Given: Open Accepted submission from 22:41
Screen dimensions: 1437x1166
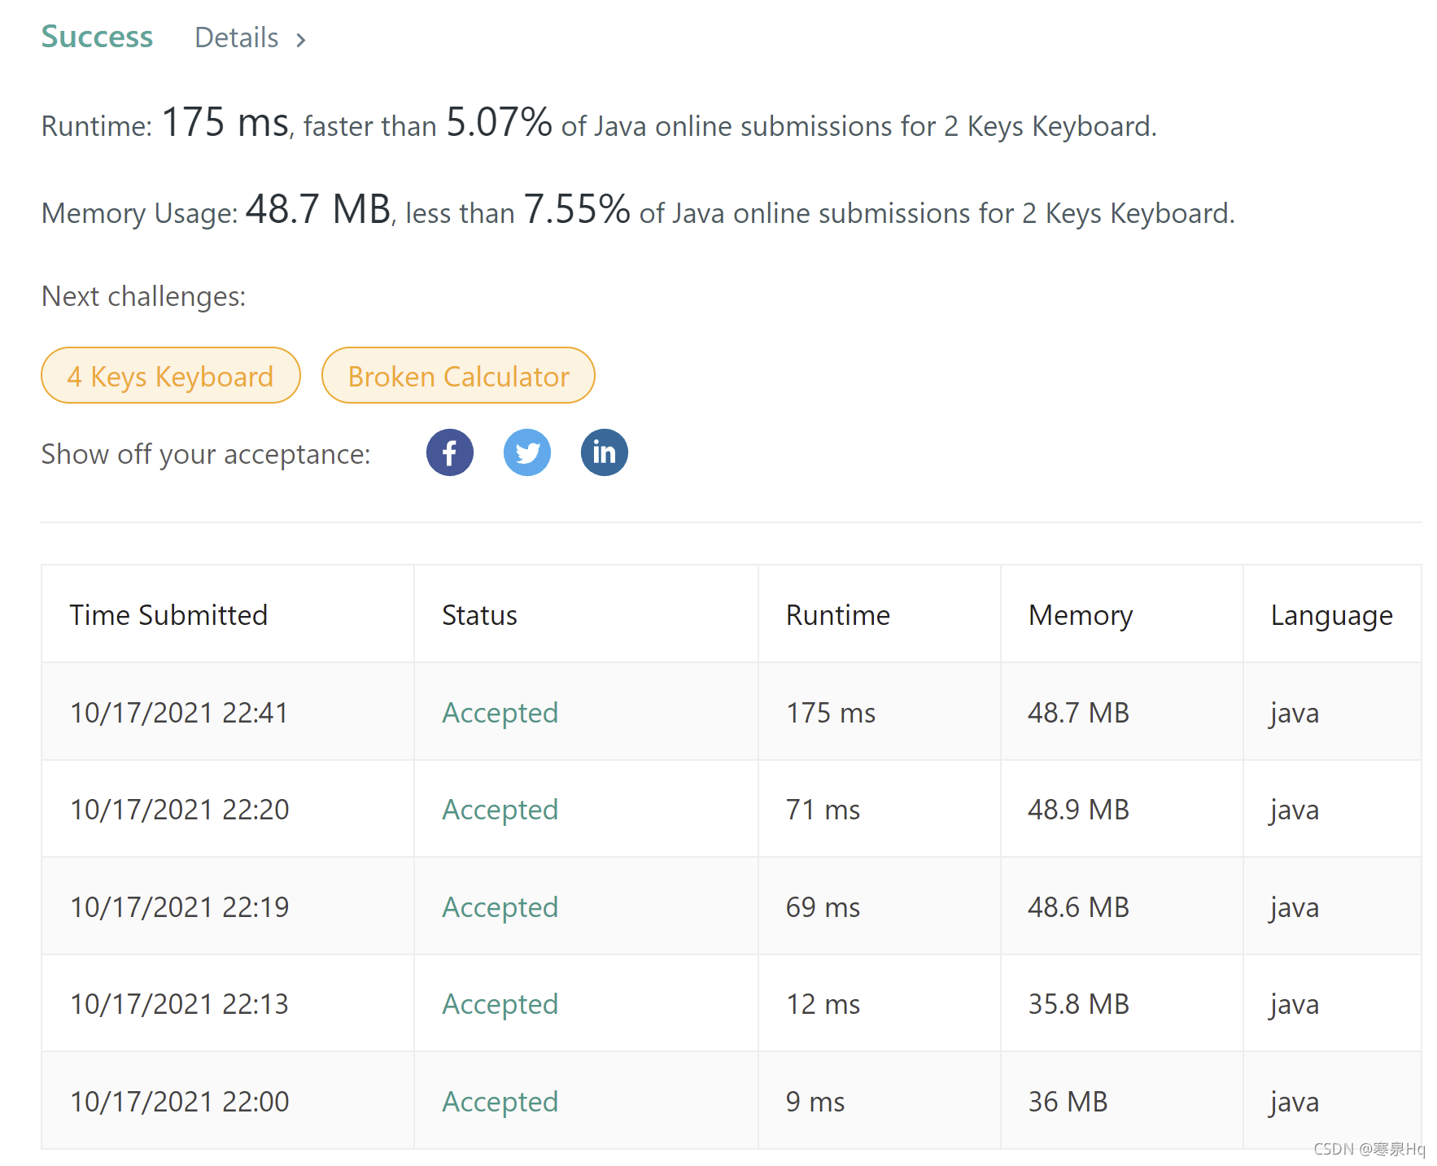Looking at the screenshot, I should pos(500,713).
